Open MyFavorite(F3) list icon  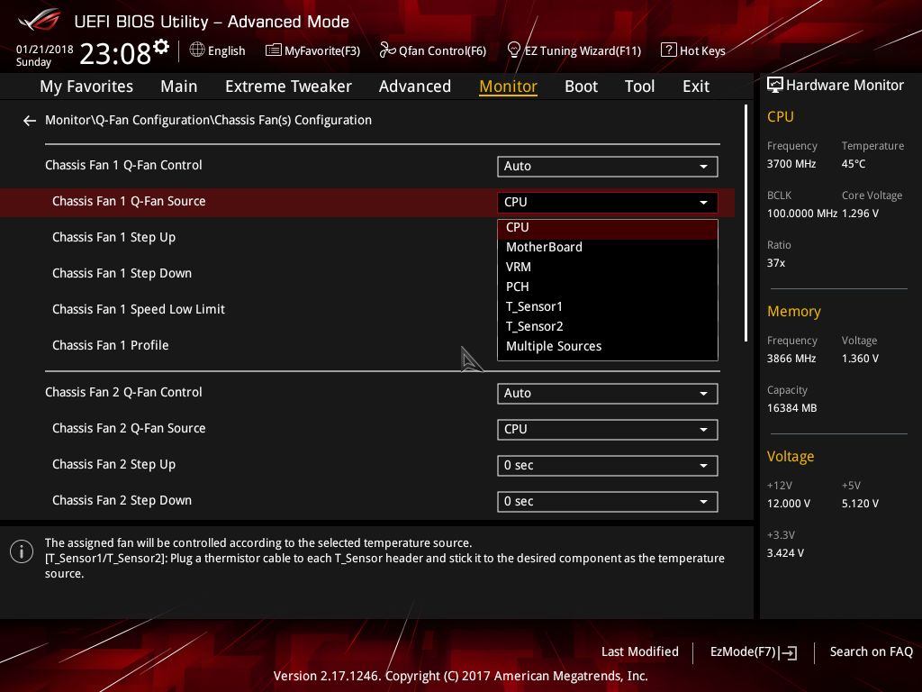tap(273, 50)
